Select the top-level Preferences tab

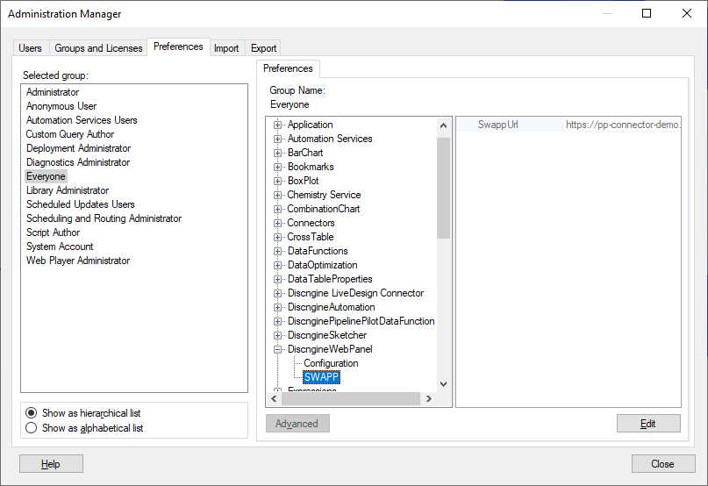tap(178, 46)
